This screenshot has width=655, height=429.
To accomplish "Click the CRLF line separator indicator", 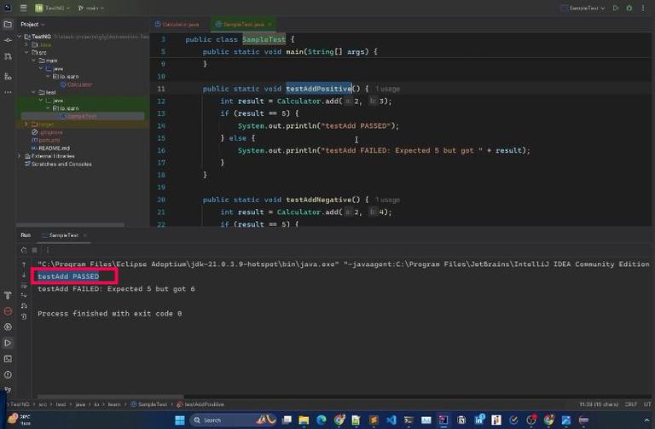I will tap(631, 404).
